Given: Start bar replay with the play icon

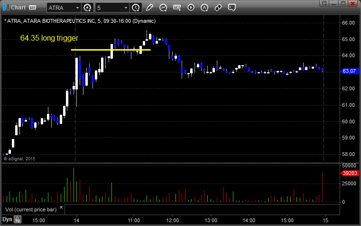Looking at the screenshot, I should 191,8.
